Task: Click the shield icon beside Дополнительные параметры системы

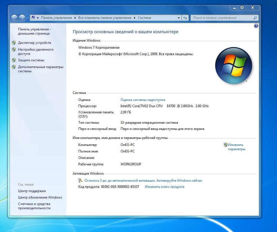Action: click(14, 67)
